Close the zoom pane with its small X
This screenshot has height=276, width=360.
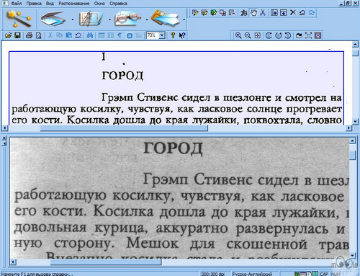(4, 138)
